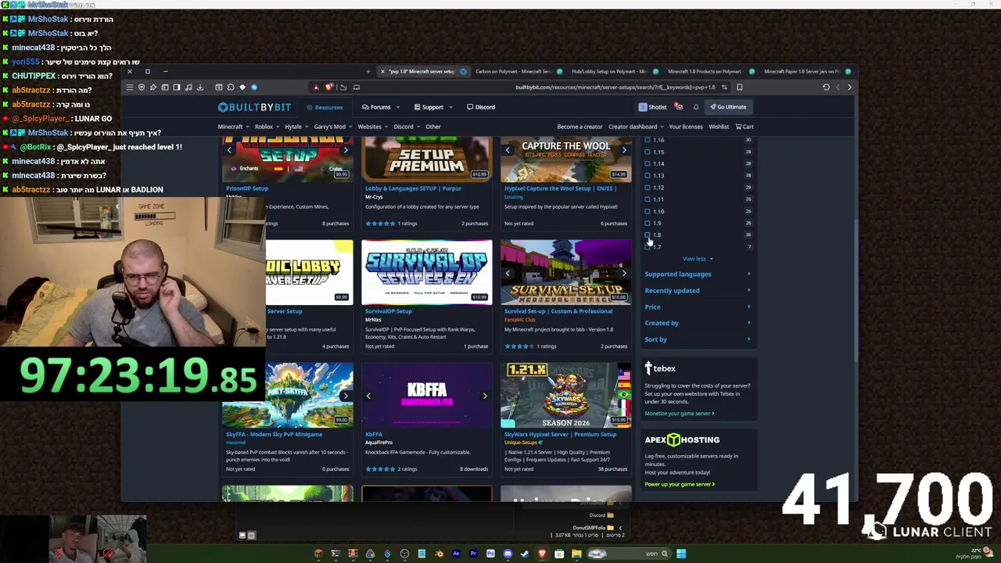Open the KBFFA resource thumbnail

[427, 395]
